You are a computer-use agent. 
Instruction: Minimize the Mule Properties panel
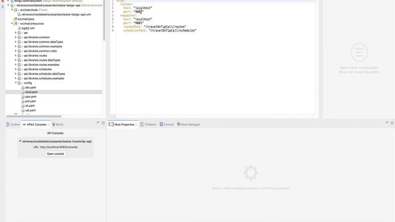[387, 123]
